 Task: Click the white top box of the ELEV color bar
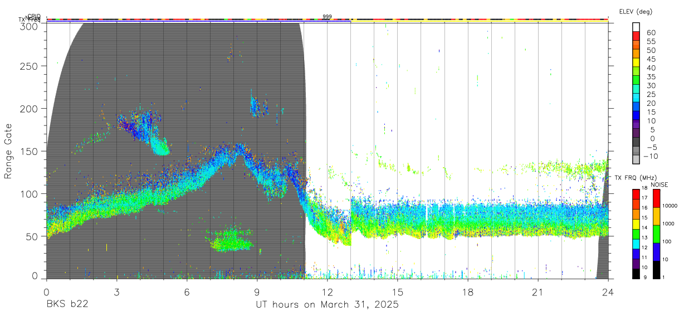637,27
